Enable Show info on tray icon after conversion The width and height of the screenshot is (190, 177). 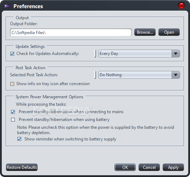click(12, 84)
